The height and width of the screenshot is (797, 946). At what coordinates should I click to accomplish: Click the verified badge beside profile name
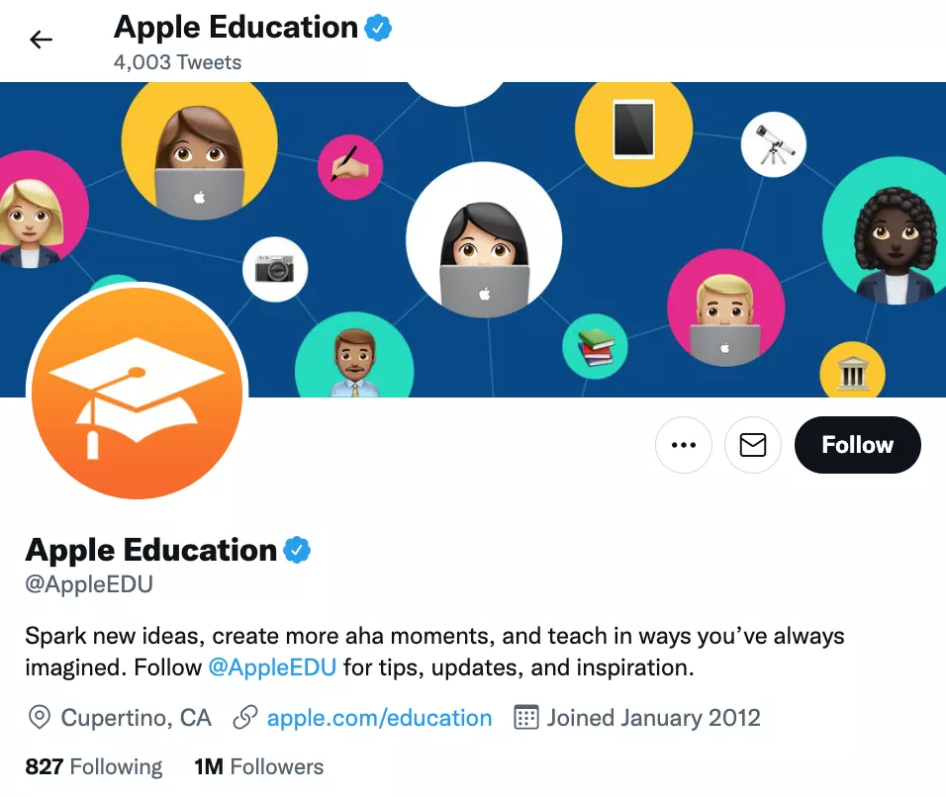click(297, 550)
